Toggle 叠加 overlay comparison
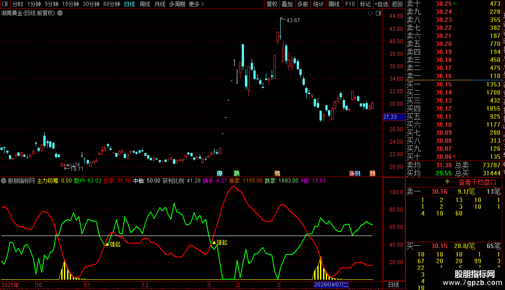Screen dimensions: 505x290 pyautogui.click(x=287, y=4)
